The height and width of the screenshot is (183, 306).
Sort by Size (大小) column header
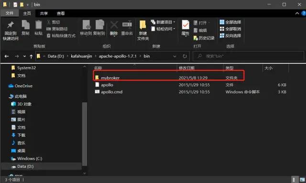tap(269, 68)
